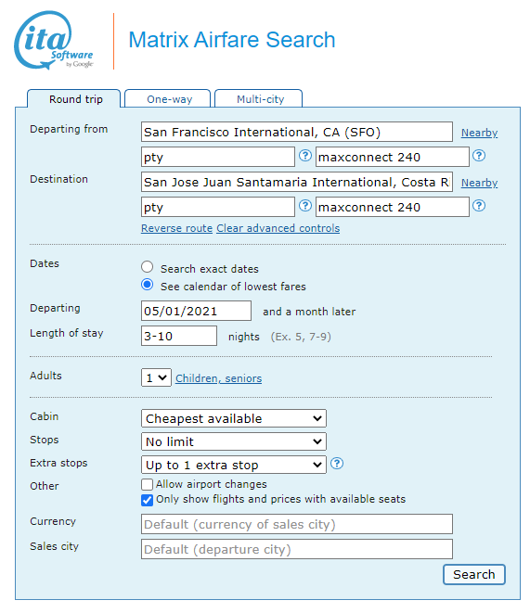The width and height of the screenshot is (530, 613).
Task: Open help icon beside destination maxconnect extension field
Action: (x=479, y=206)
